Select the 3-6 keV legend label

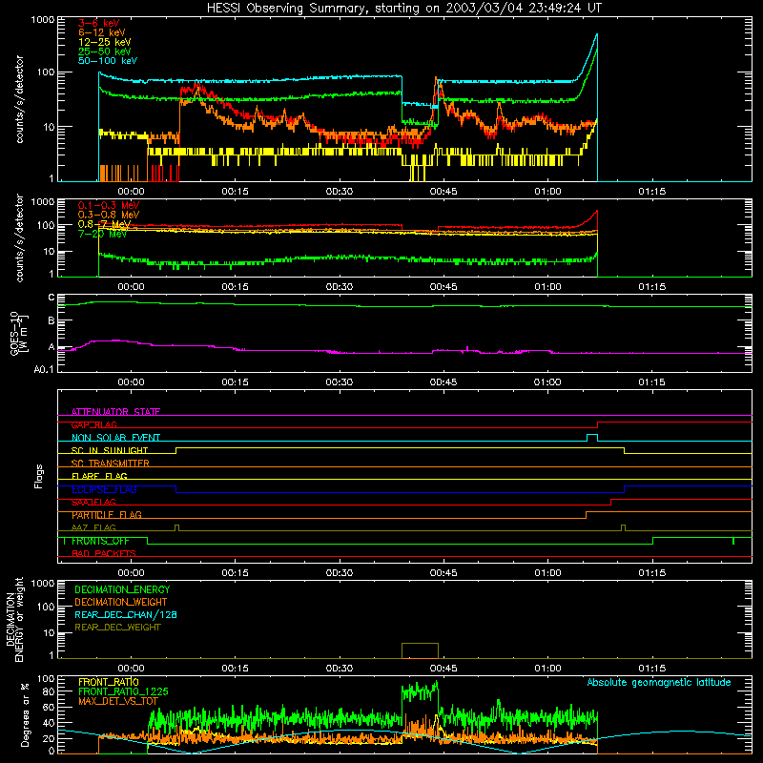[99, 23]
